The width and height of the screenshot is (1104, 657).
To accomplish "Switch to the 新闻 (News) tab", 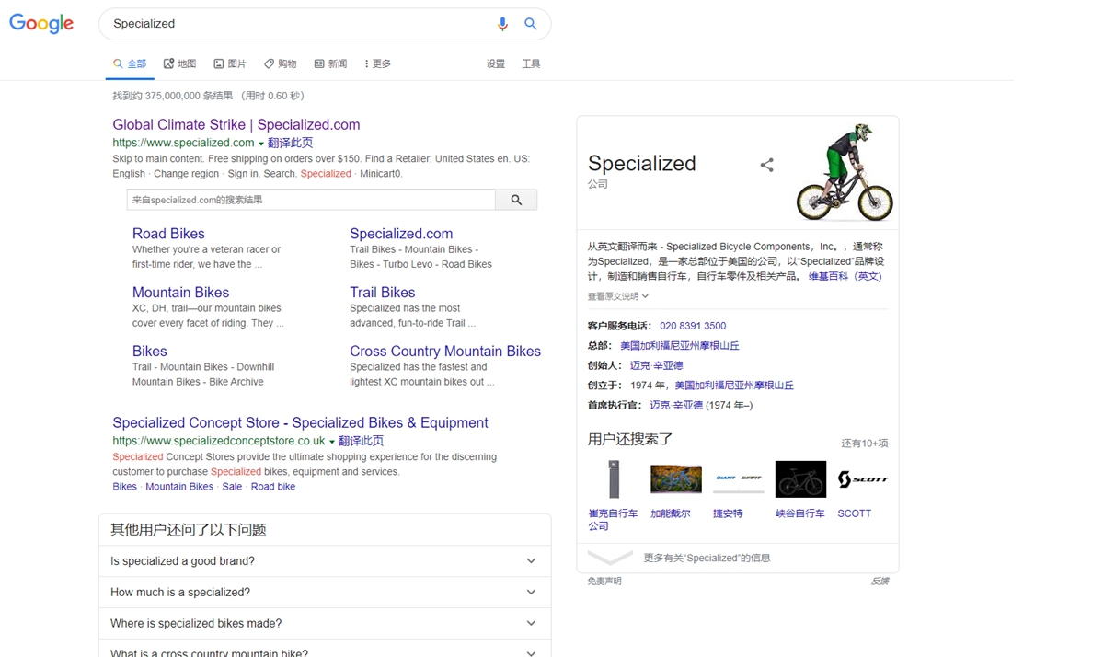I will (330, 63).
